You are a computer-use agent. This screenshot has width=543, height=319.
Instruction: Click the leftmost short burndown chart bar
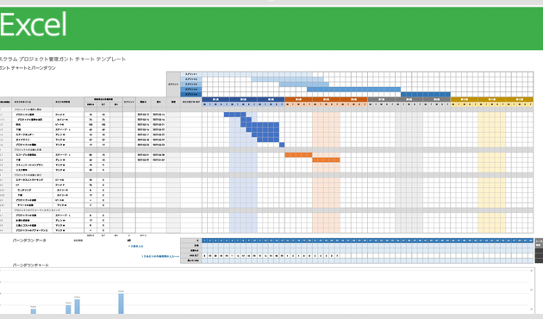(x=34, y=311)
